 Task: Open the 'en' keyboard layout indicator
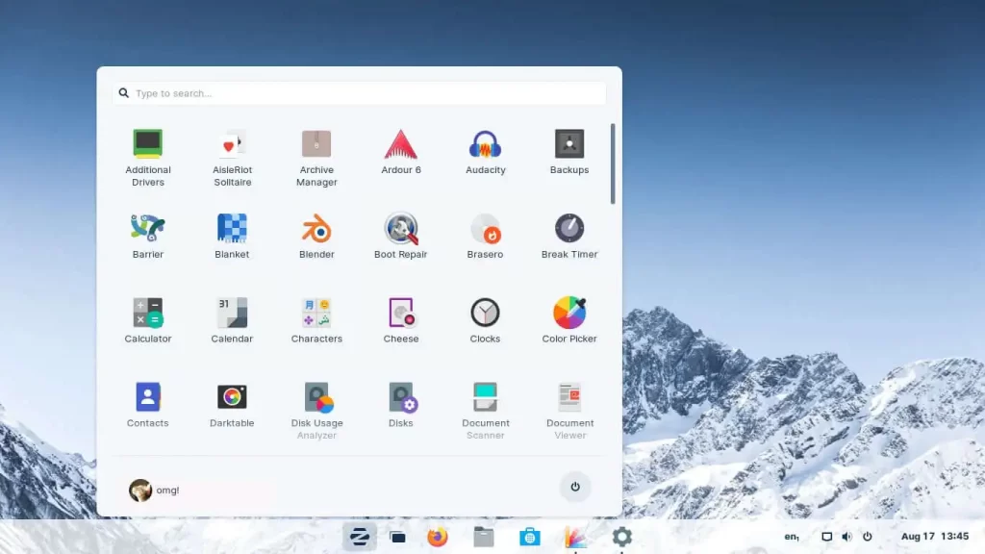tap(792, 537)
